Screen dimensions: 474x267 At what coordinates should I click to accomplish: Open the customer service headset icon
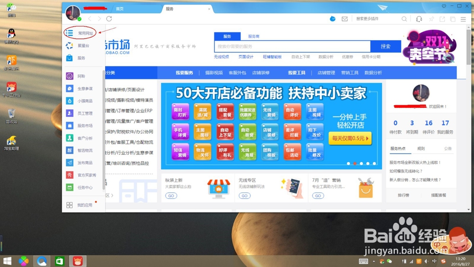419,19
